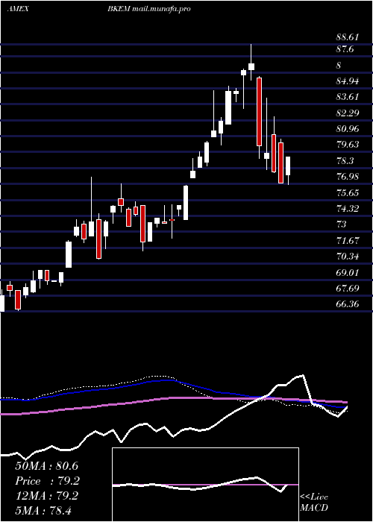Click the 84.94 price level label
The height and width of the screenshot is (522, 373).
348,81
